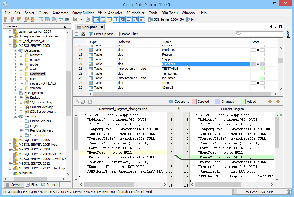Image resolution: width=294 pixels, height=197 pixels.
Task: Click the Compare tab's close X
Action: [x=102, y=27]
